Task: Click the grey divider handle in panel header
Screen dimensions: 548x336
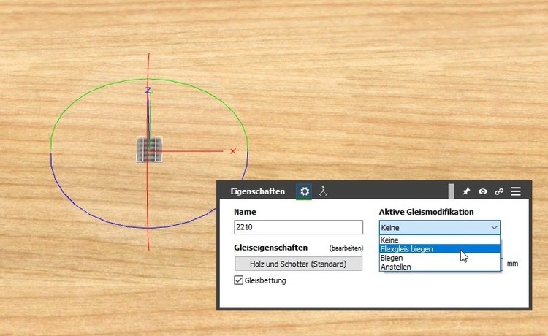Action: point(452,191)
